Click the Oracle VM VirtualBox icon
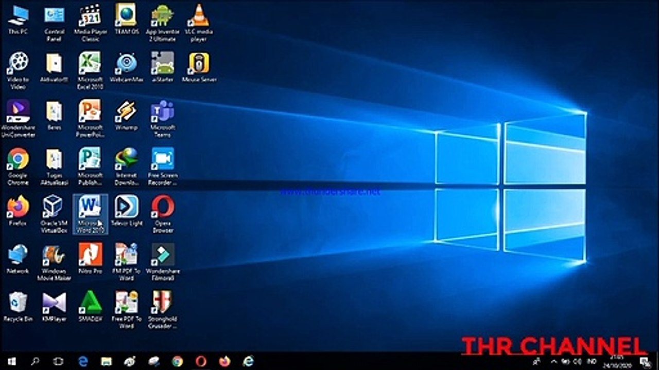659x370 pixels. [x=54, y=214]
